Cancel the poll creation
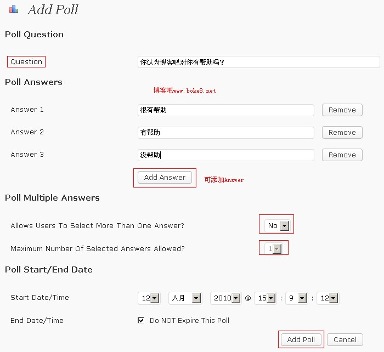Screen dimensions: 384x352 (x=345, y=339)
